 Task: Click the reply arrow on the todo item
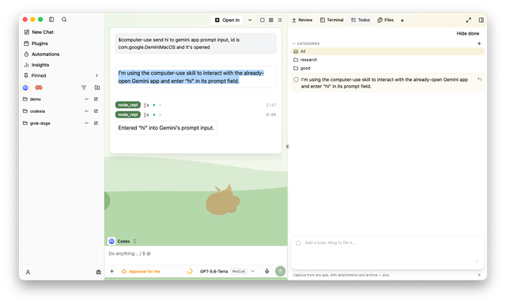click(x=480, y=79)
